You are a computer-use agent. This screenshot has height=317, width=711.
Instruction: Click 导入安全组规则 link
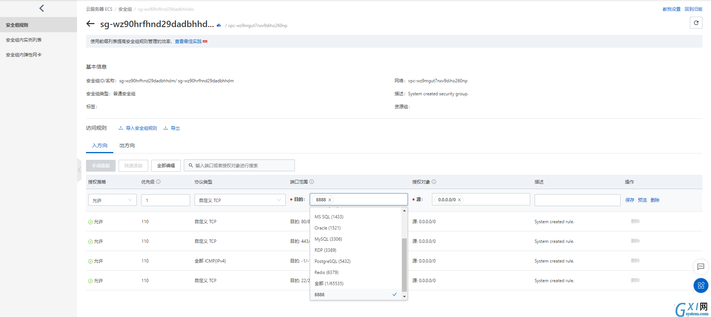point(142,128)
